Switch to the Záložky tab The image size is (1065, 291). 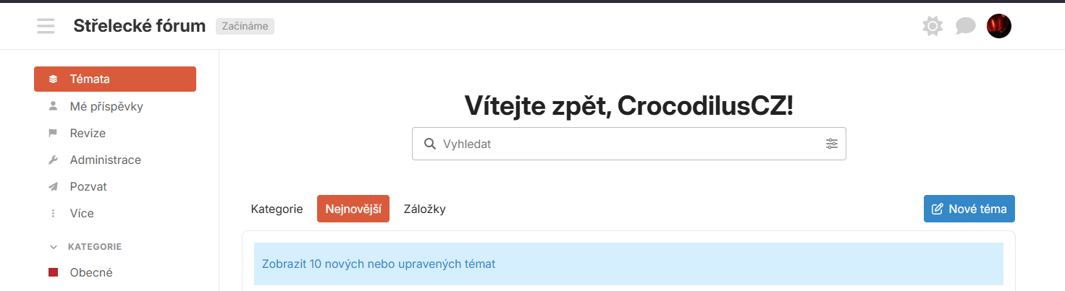click(x=424, y=209)
